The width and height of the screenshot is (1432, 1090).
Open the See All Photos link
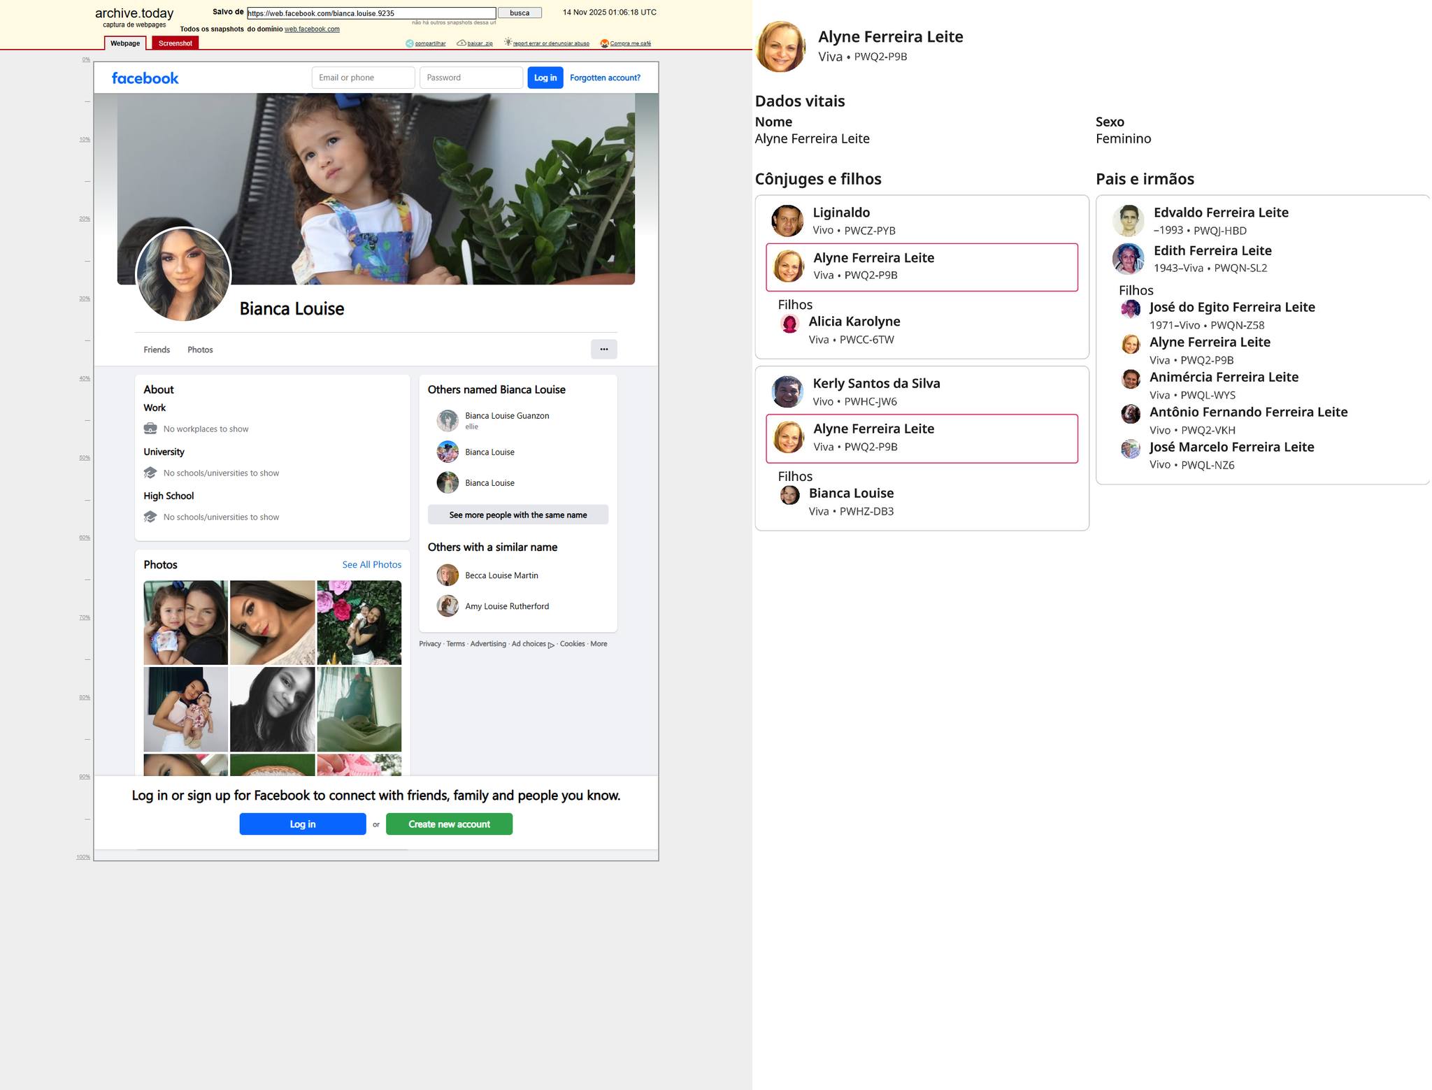(371, 565)
